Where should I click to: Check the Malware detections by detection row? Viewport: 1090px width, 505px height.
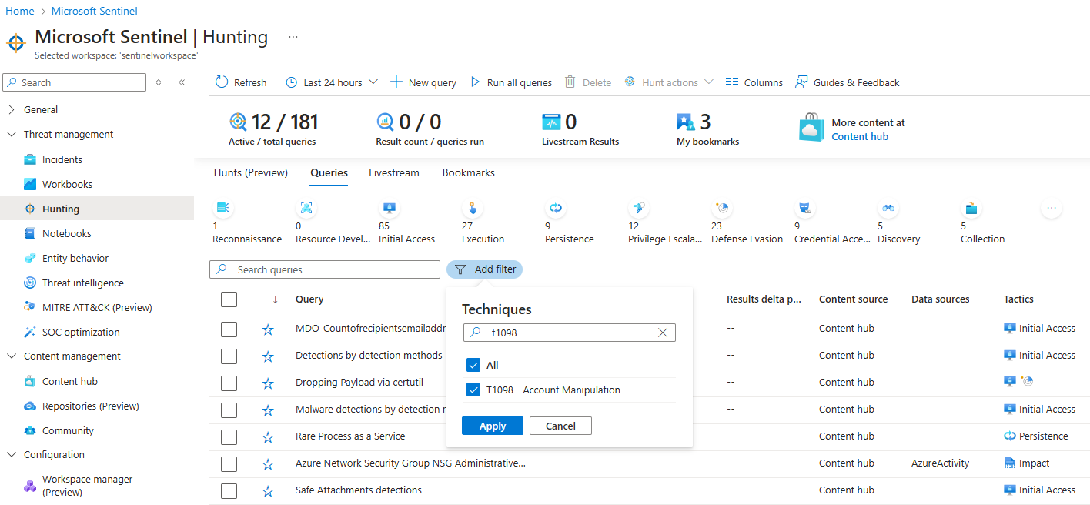(229, 410)
